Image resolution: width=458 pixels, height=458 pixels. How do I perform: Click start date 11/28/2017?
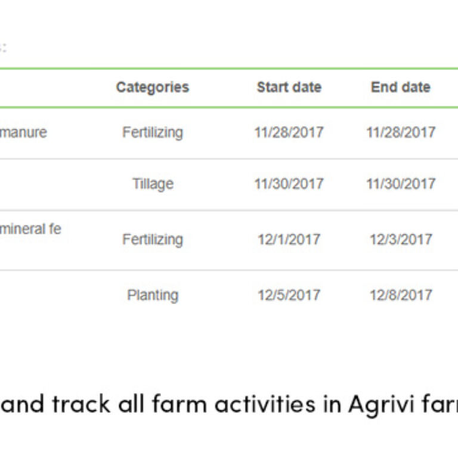point(289,132)
